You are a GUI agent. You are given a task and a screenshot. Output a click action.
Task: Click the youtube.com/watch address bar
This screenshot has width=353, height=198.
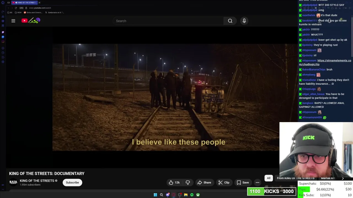[x=40, y=8]
